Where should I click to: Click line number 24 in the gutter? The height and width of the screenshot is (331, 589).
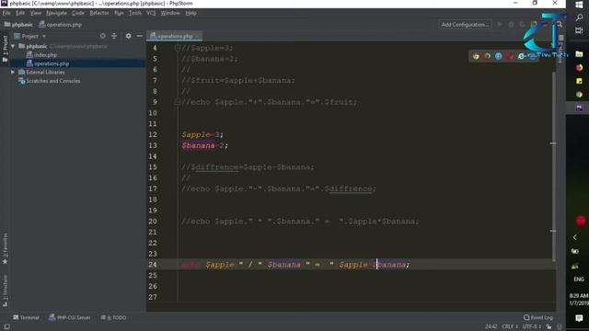click(153, 265)
